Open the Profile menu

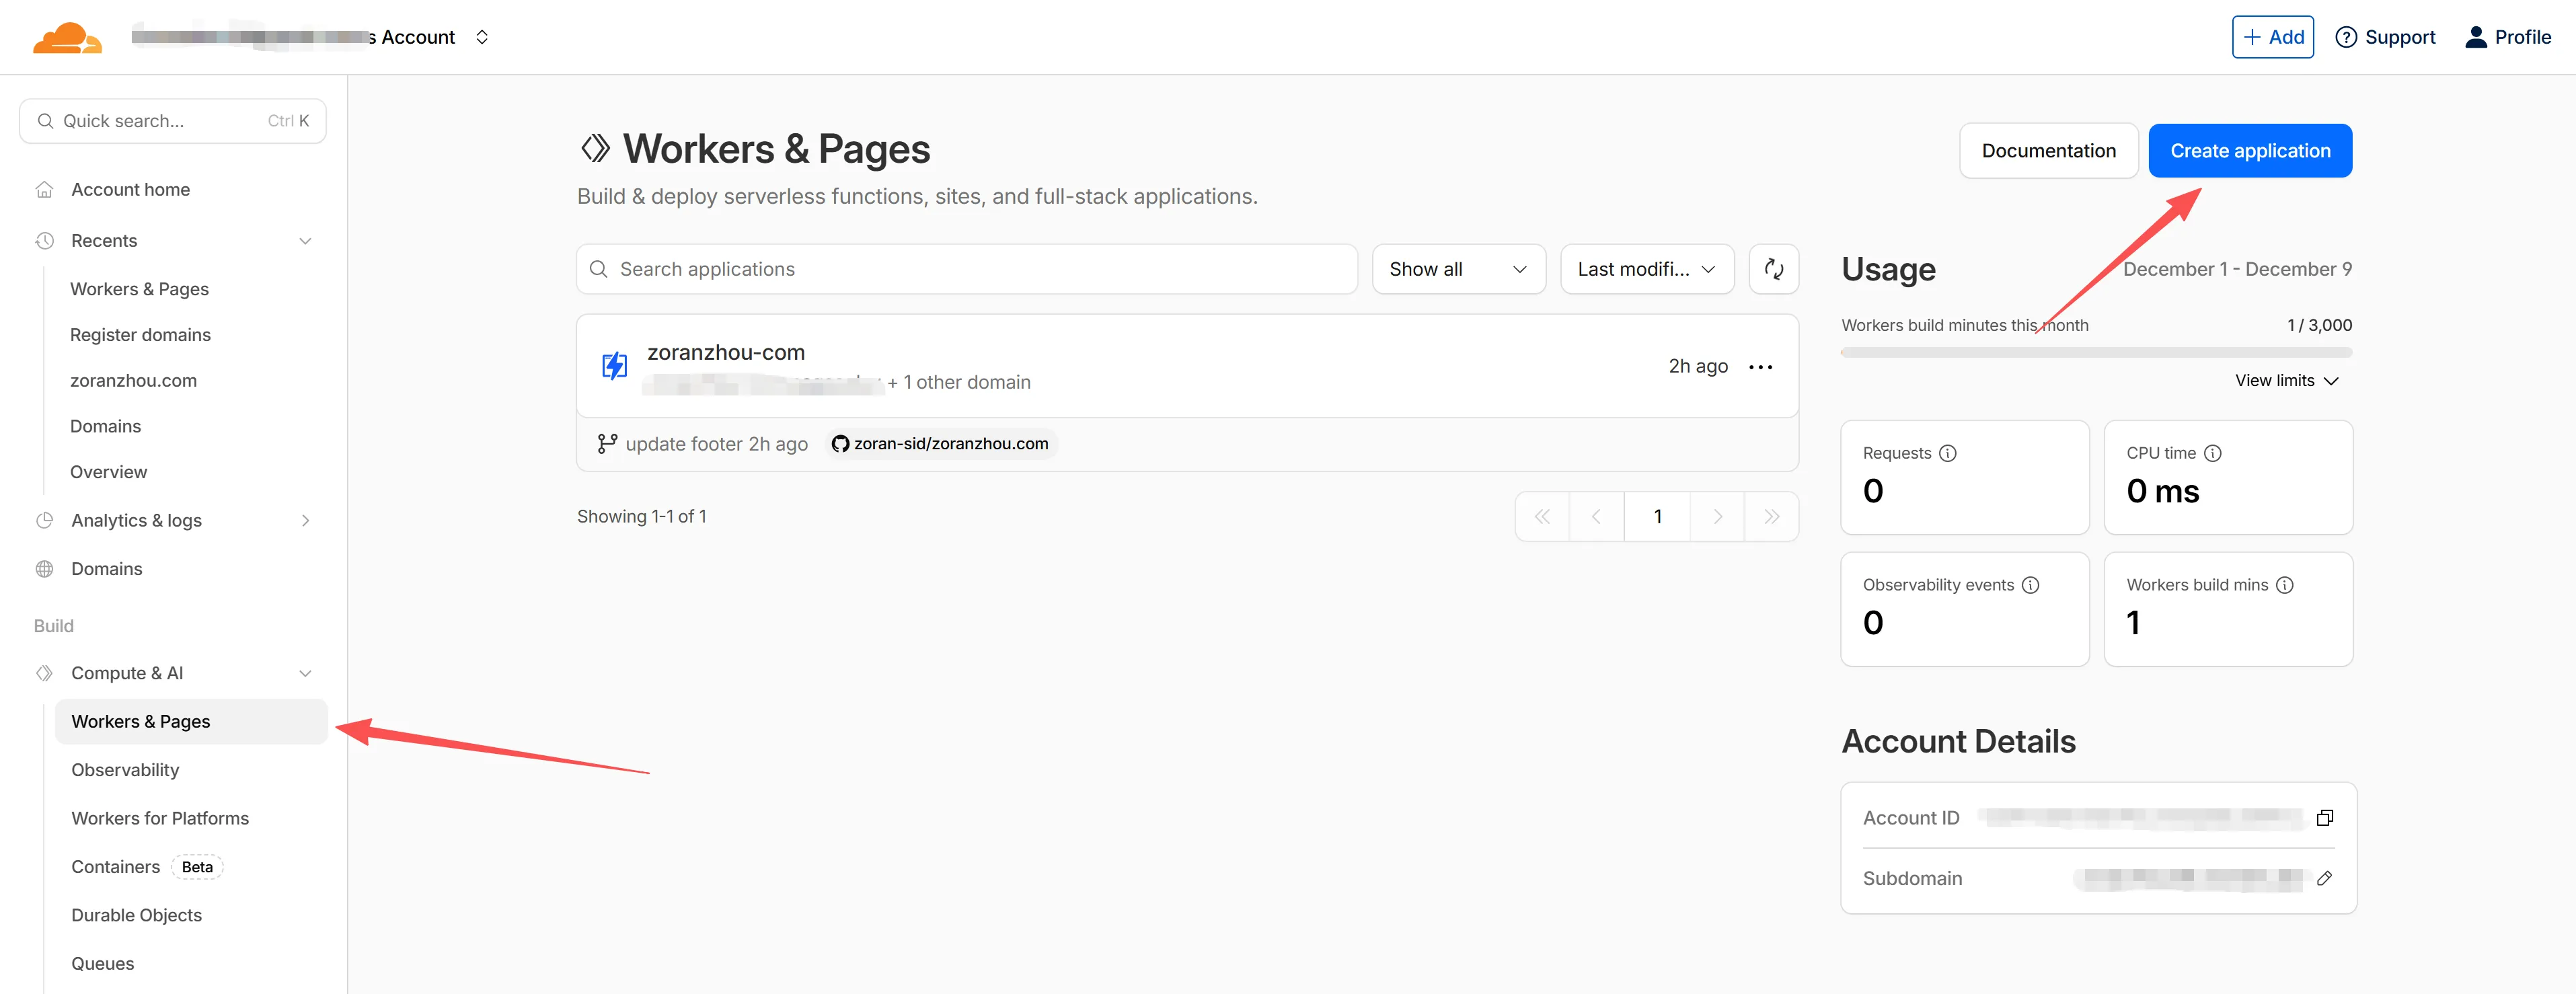[x=2508, y=37]
